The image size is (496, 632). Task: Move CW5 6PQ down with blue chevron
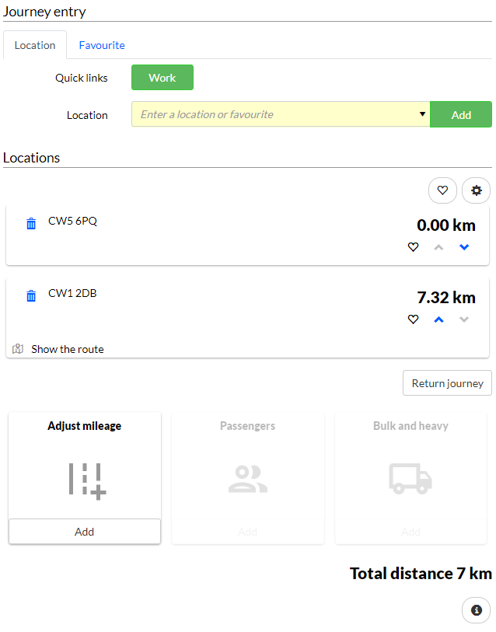pyautogui.click(x=464, y=247)
